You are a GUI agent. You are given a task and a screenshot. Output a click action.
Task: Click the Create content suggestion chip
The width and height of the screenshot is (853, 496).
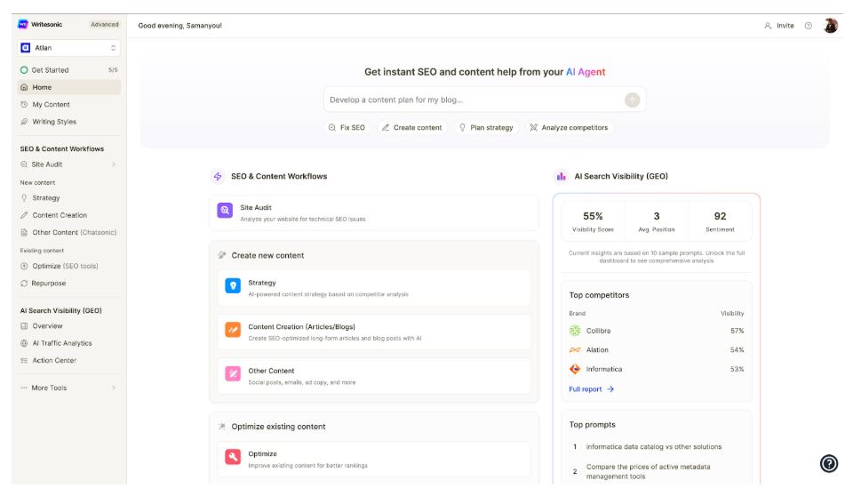point(411,127)
